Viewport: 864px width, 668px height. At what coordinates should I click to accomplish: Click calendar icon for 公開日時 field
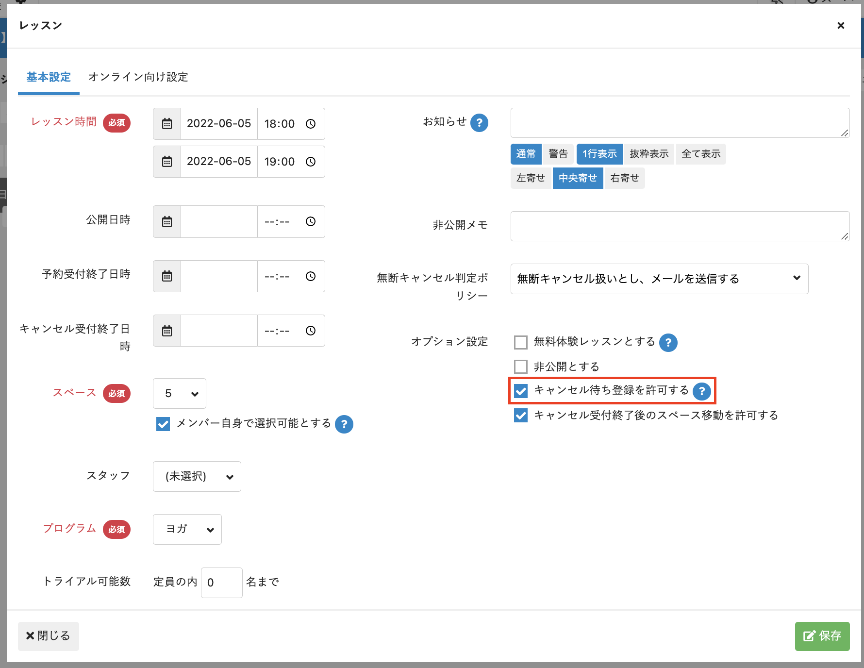167,222
